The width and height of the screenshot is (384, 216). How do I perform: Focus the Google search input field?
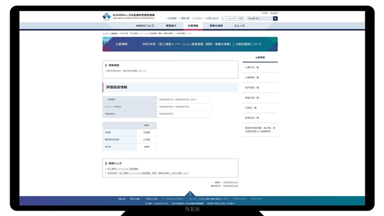(x=260, y=19)
